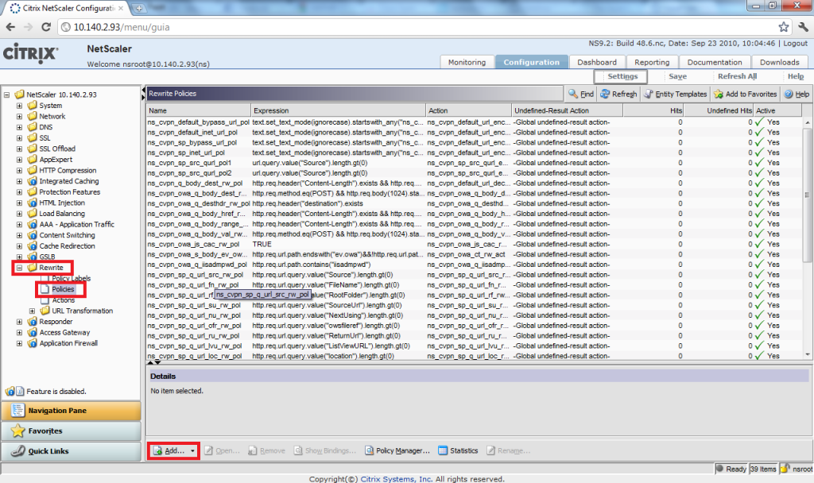Select the ns_cvpn_sp_src_qurl_pol2 row
This screenshot has width=814, height=483.
click(475, 173)
